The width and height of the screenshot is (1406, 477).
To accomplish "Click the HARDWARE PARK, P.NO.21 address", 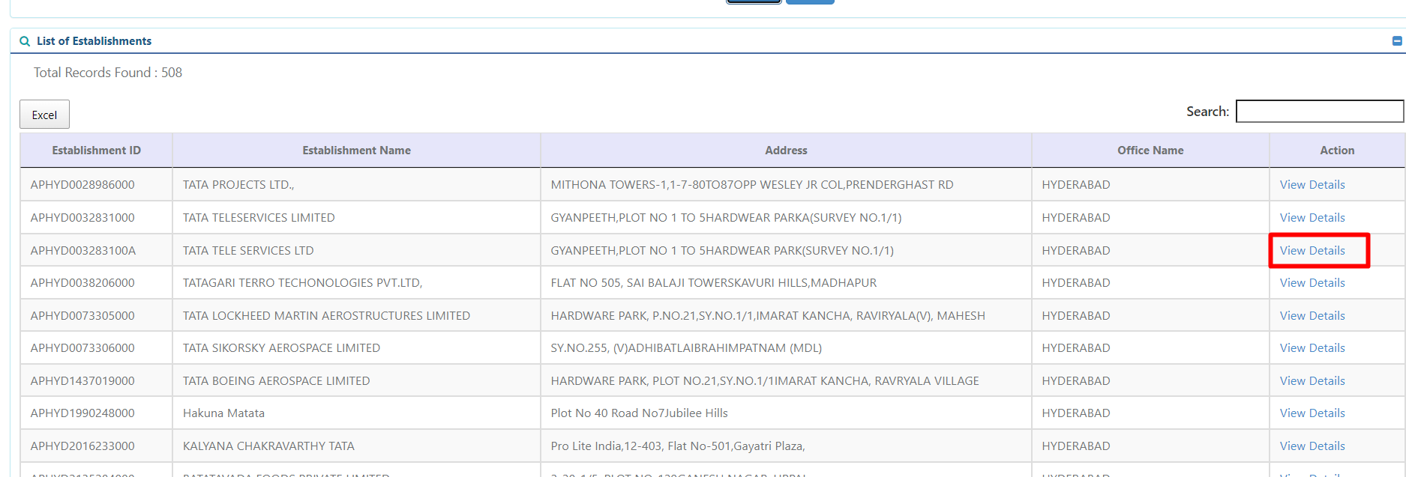I will (x=768, y=316).
